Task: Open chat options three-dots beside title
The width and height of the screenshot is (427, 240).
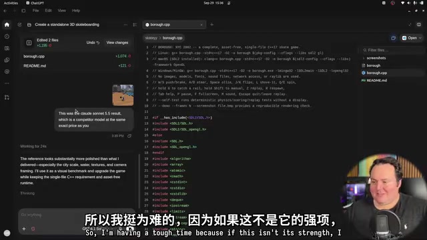Action: [125, 25]
